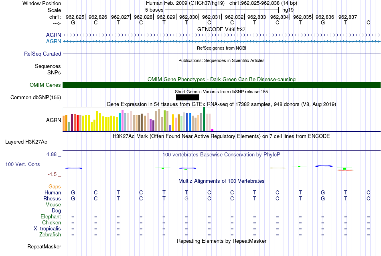Select the Chicken alignment row label
The width and height of the screenshot is (381, 256).
51,222
